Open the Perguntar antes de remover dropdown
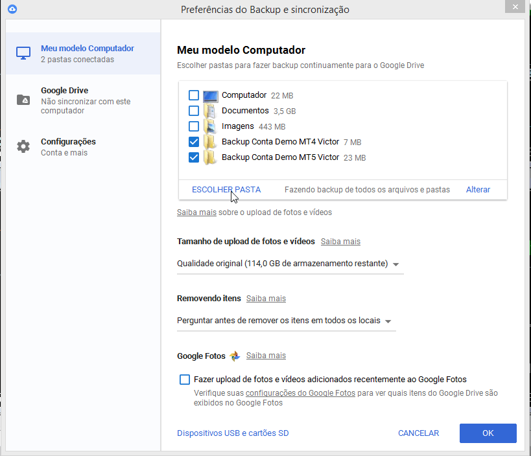This screenshot has height=456, width=531. coord(287,321)
